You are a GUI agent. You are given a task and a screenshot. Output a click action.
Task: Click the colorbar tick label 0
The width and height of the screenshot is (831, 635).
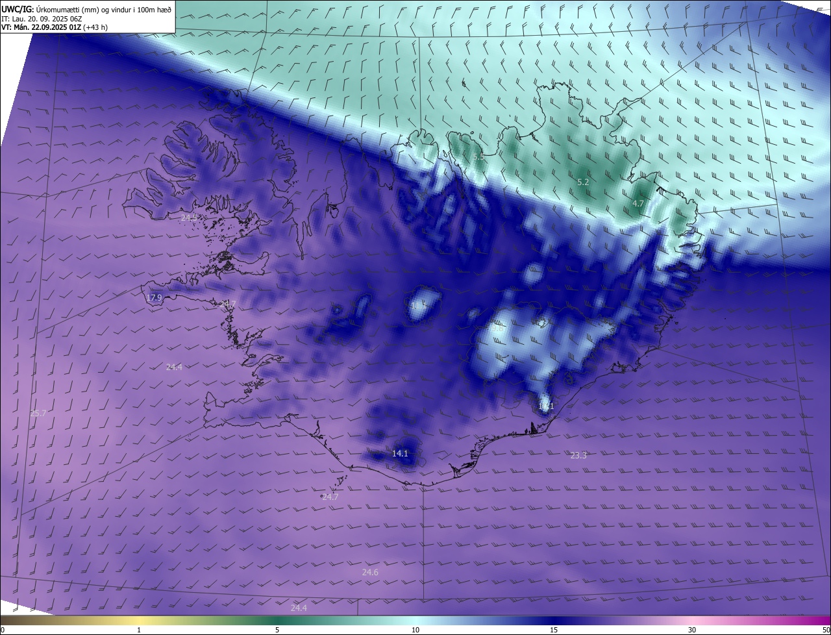[3, 630]
